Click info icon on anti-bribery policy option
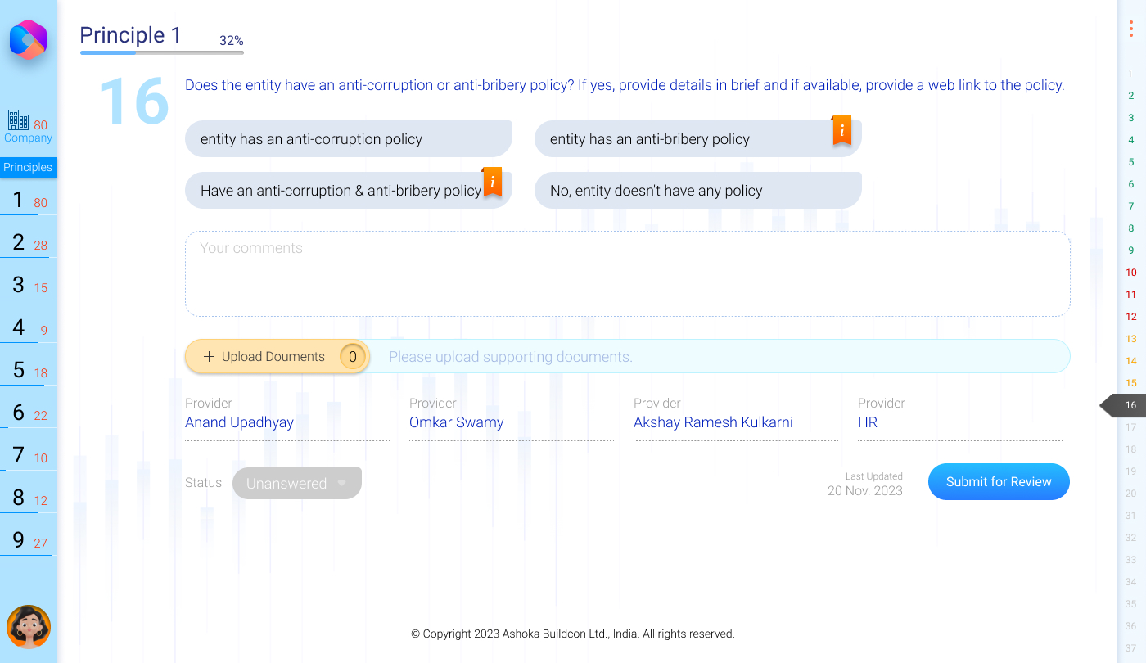 (x=841, y=130)
